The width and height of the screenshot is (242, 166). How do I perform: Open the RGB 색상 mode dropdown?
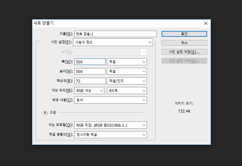coord(89,91)
